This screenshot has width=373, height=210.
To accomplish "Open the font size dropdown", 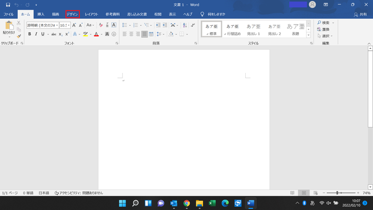I will (69, 25).
